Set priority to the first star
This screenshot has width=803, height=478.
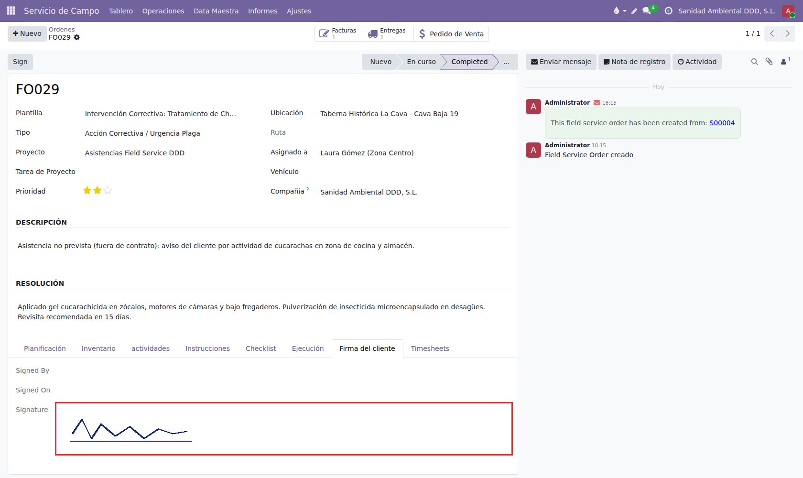87,190
